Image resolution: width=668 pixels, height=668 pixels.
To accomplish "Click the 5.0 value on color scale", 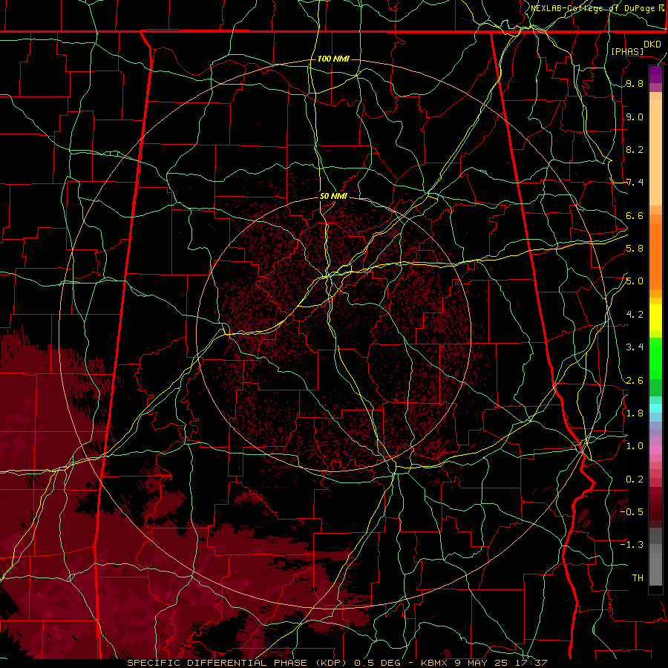I will coord(635,281).
